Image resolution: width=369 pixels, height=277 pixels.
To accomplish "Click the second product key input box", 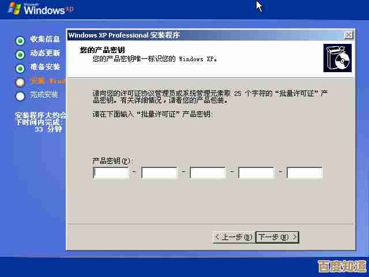I will pos(159,173).
